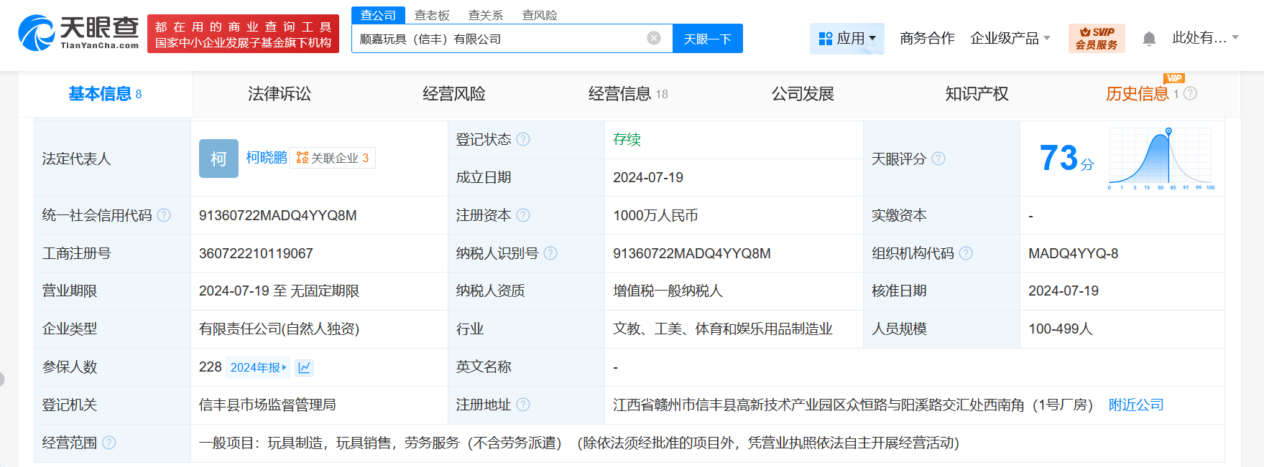
Task: Select the 经营风险 tab
Action: tap(454, 94)
